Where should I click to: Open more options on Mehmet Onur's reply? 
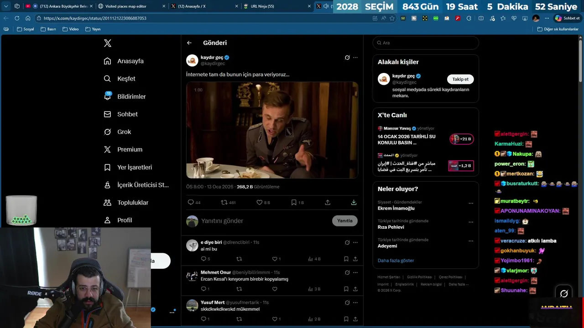coord(355,272)
